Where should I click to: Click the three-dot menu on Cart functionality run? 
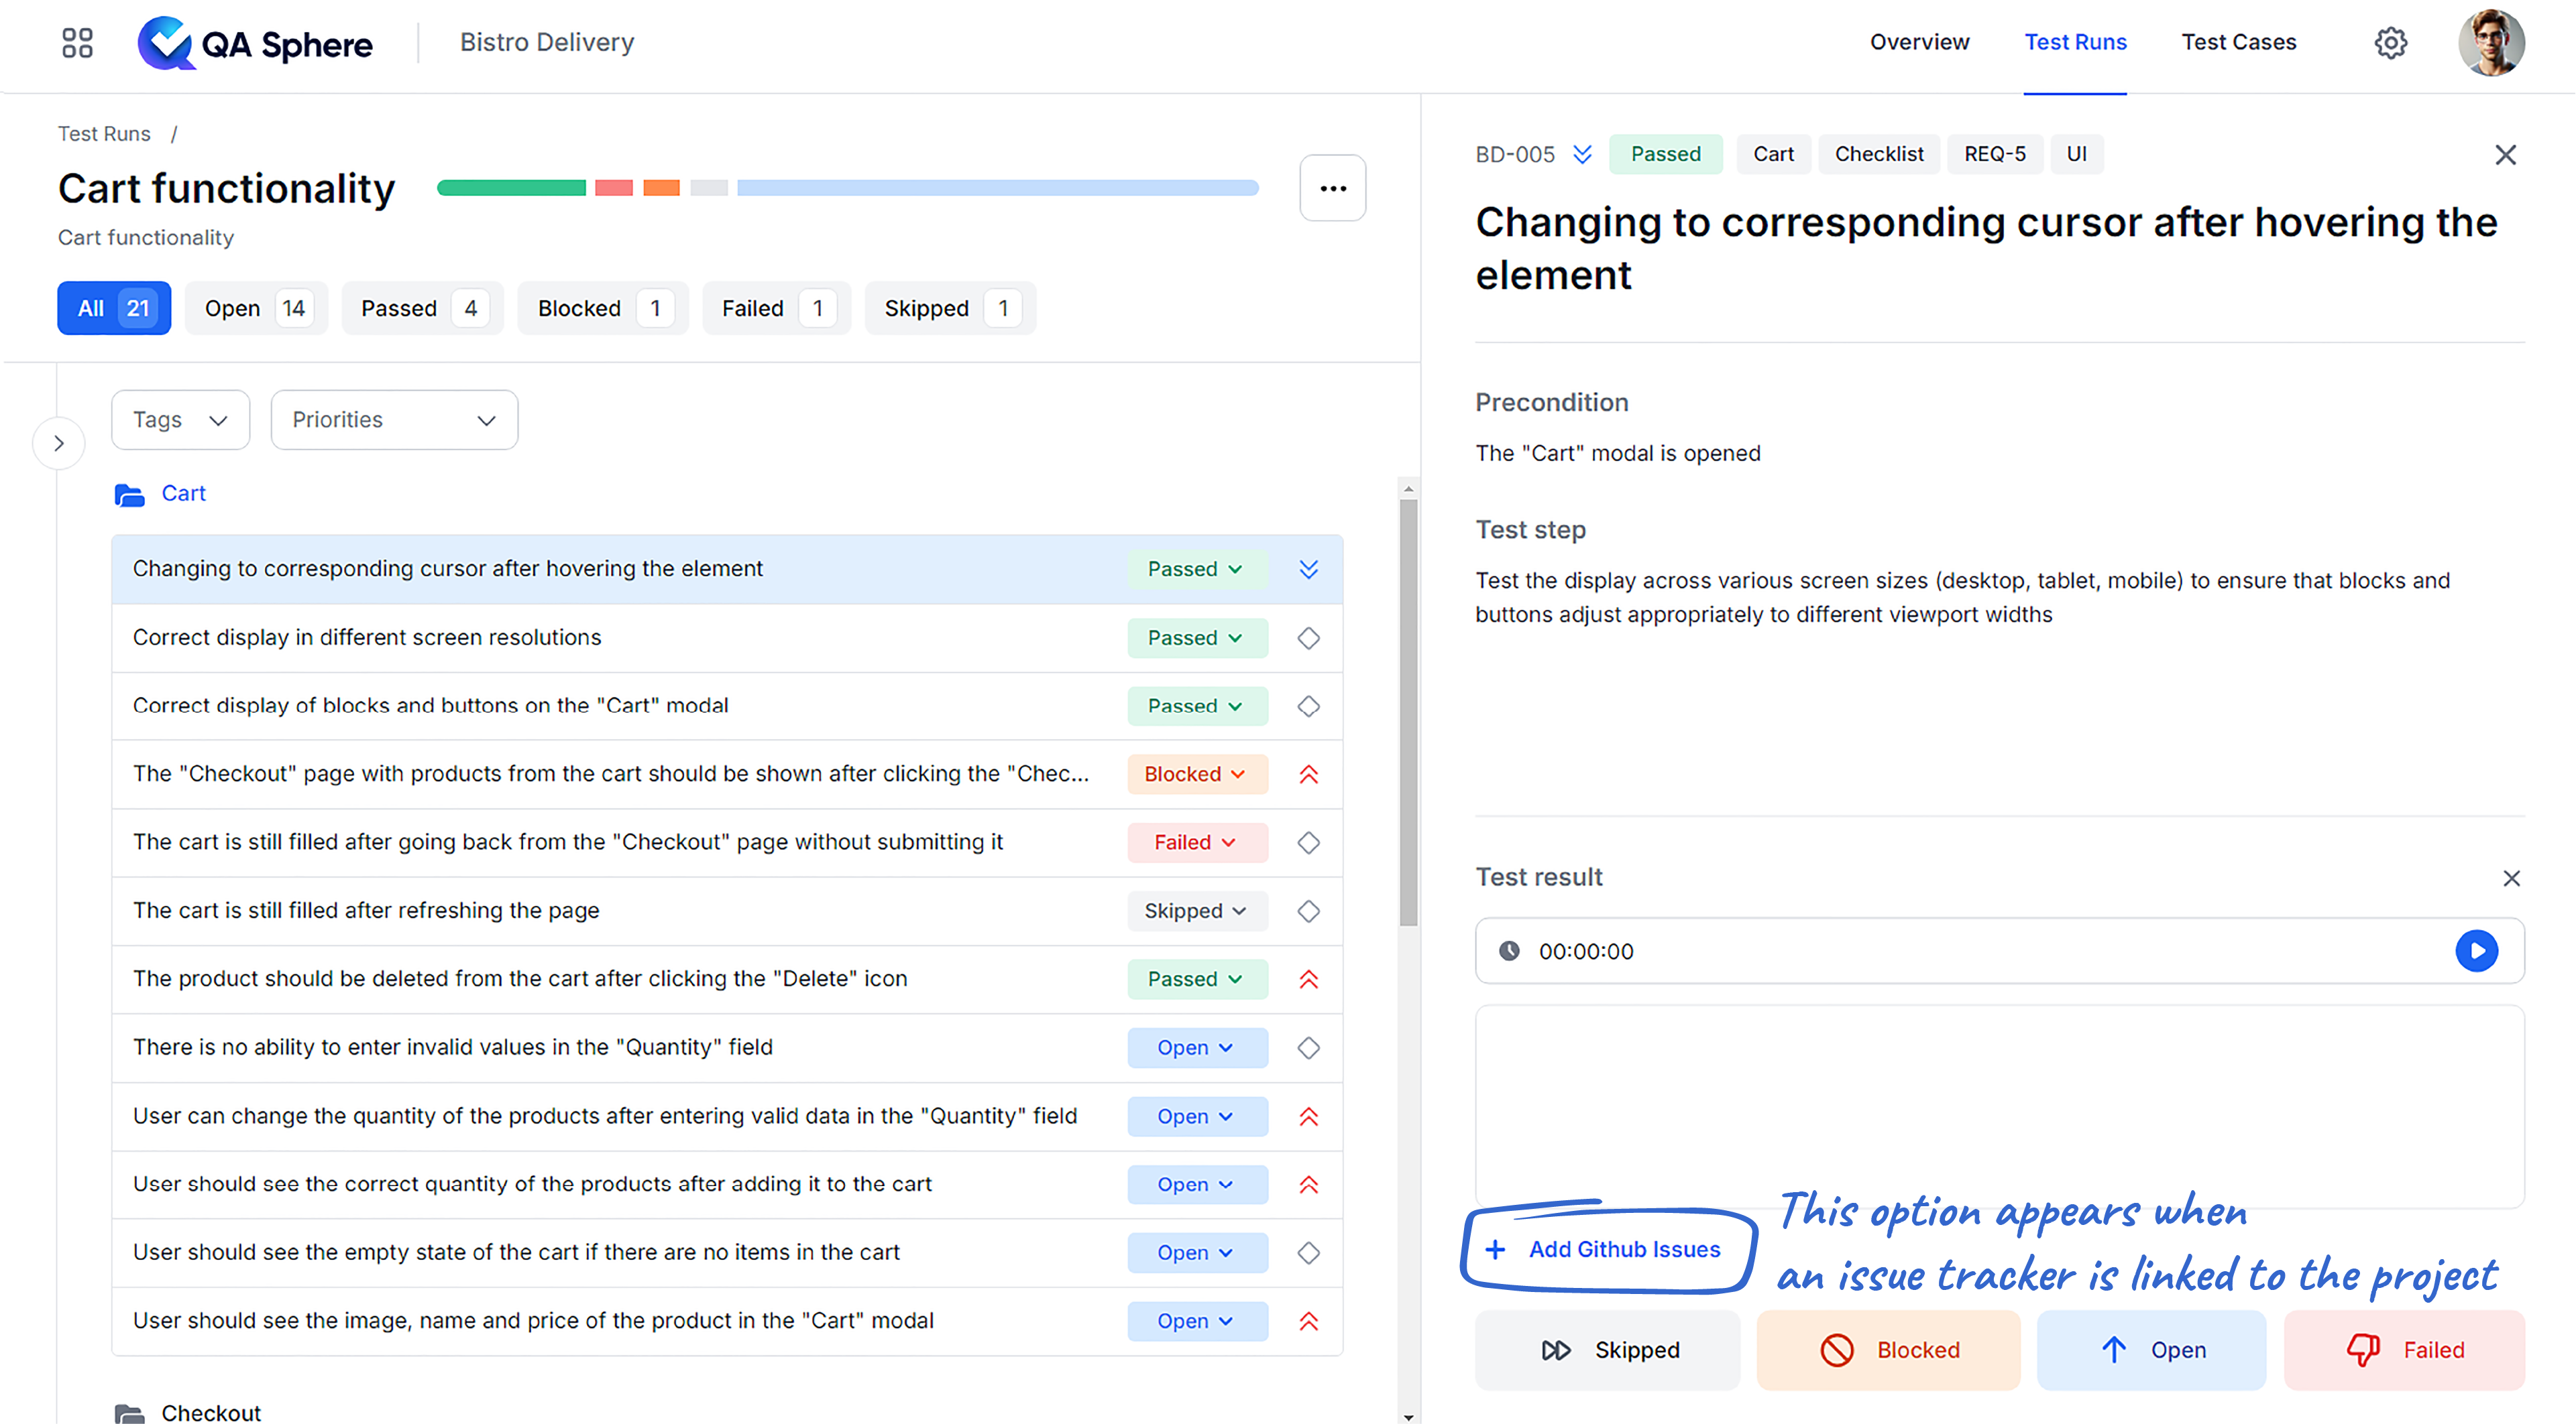click(x=1335, y=188)
